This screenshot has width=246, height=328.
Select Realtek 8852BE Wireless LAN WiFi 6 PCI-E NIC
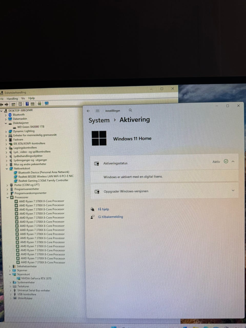pos(46,176)
